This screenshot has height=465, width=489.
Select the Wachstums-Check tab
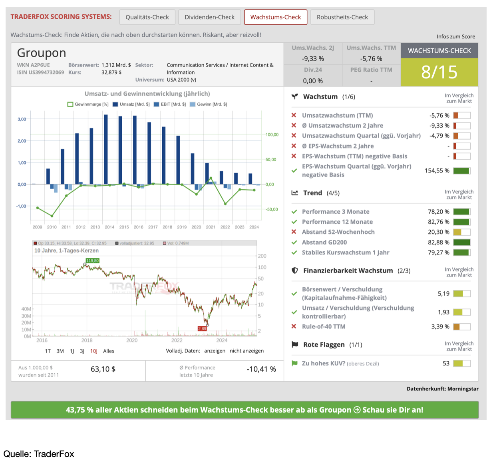coord(276,17)
